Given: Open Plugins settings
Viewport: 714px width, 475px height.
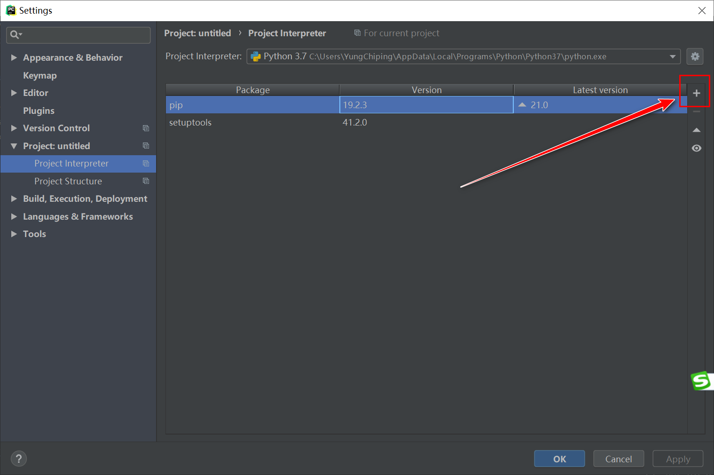Looking at the screenshot, I should click(x=39, y=111).
